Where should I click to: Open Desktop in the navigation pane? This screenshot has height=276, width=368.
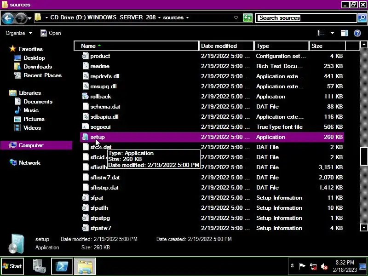coord(34,58)
